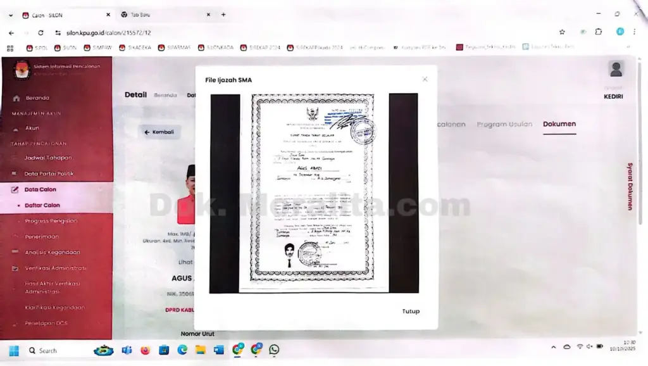Click the Kembali back button

click(x=159, y=132)
